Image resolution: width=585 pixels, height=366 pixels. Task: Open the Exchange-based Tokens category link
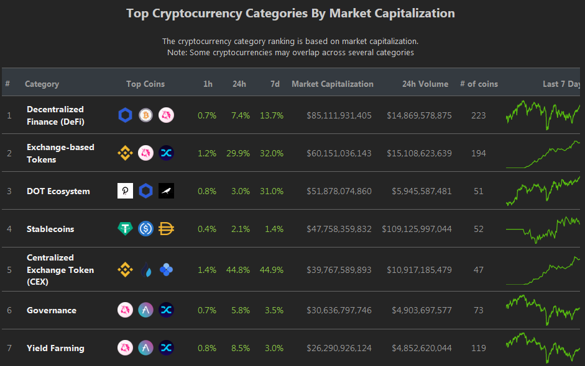(60, 153)
